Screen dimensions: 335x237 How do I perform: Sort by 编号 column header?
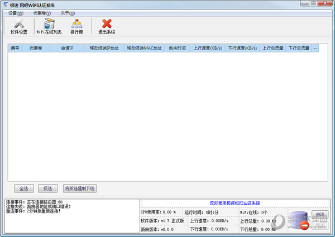click(15, 48)
